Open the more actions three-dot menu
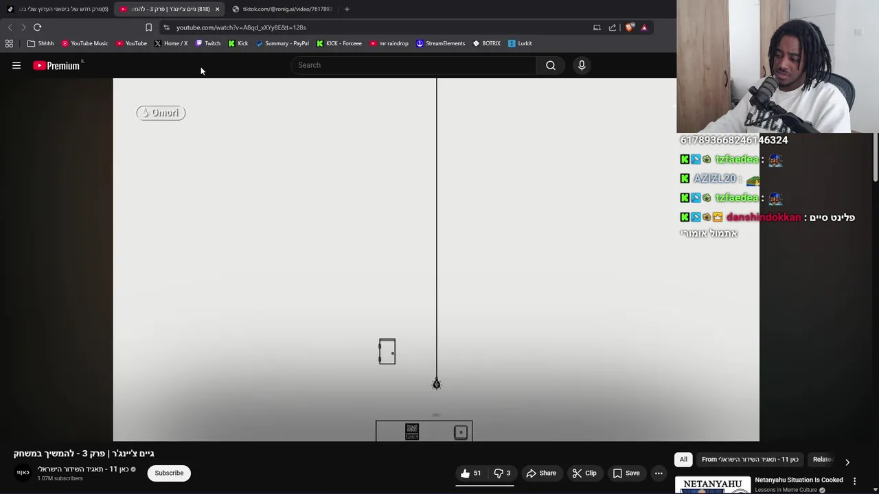 point(659,473)
